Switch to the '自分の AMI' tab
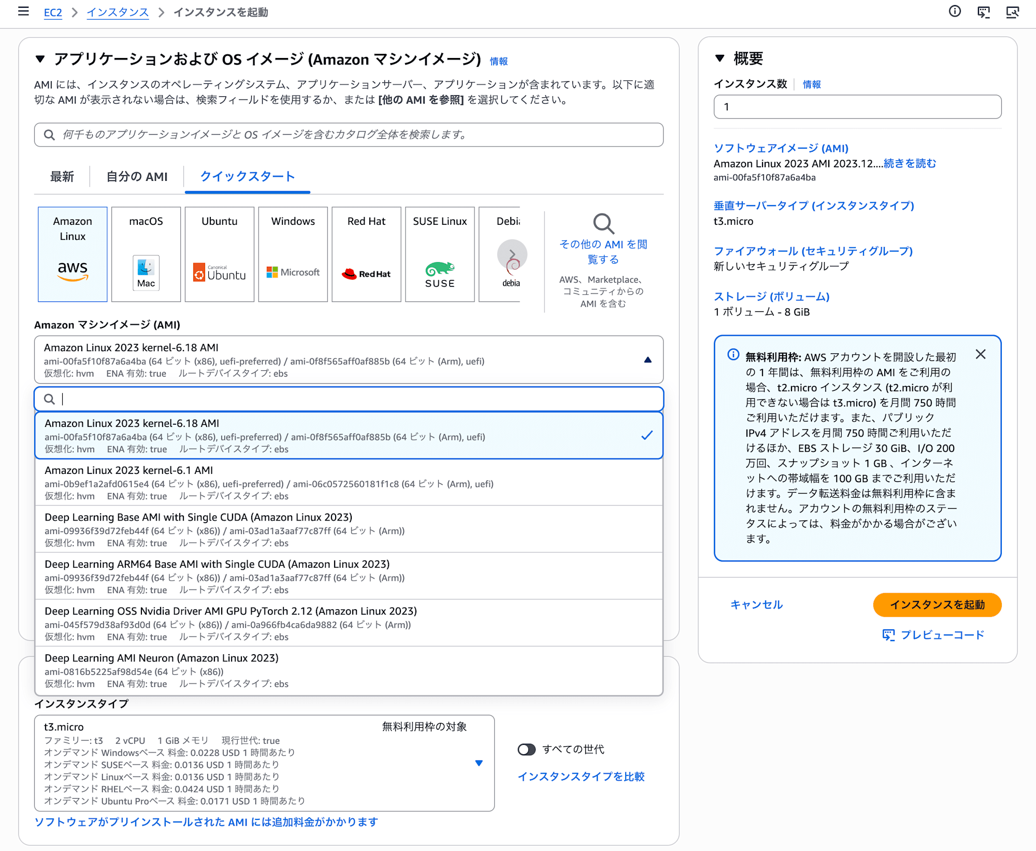Viewport: 1036px width, 851px height. pos(137,177)
